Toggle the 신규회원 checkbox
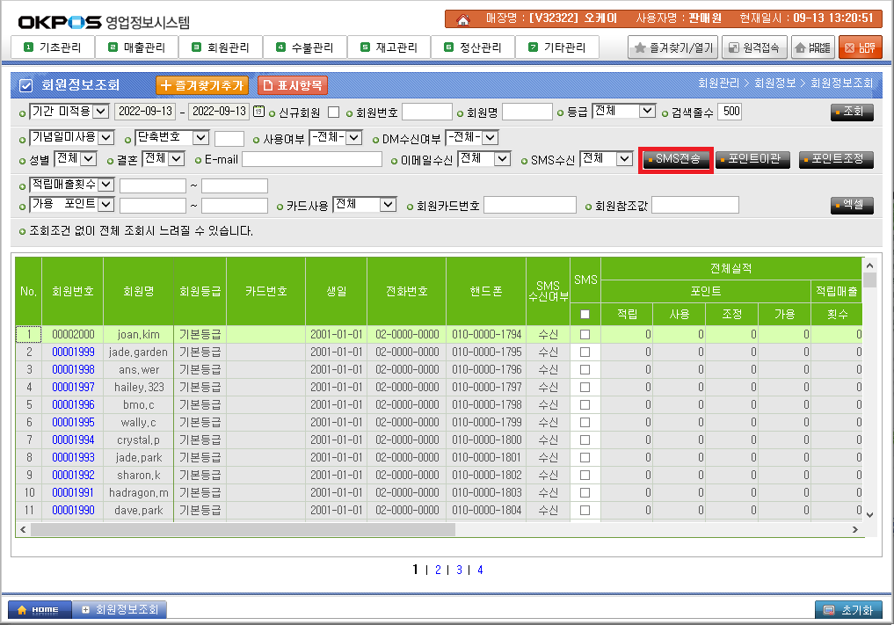This screenshot has height=625, width=894. [x=333, y=113]
